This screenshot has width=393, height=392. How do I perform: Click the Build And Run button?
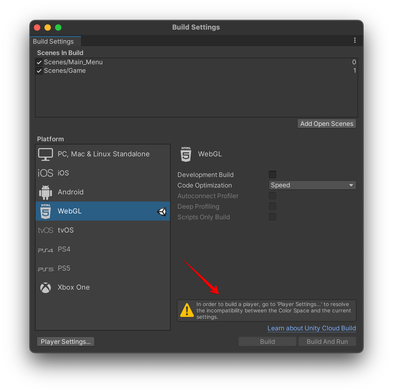[327, 342]
